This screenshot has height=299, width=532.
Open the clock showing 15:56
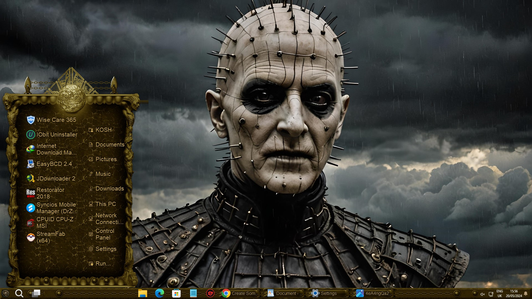point(514,293)
